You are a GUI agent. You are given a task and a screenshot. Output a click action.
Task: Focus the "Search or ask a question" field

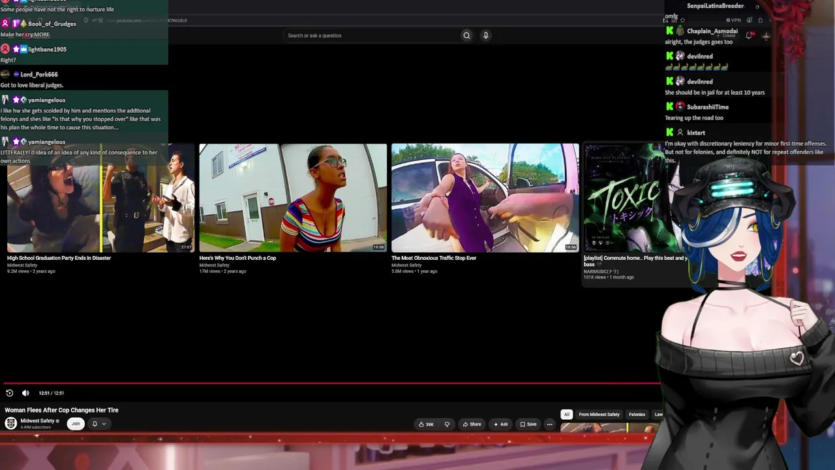point(372,35)
